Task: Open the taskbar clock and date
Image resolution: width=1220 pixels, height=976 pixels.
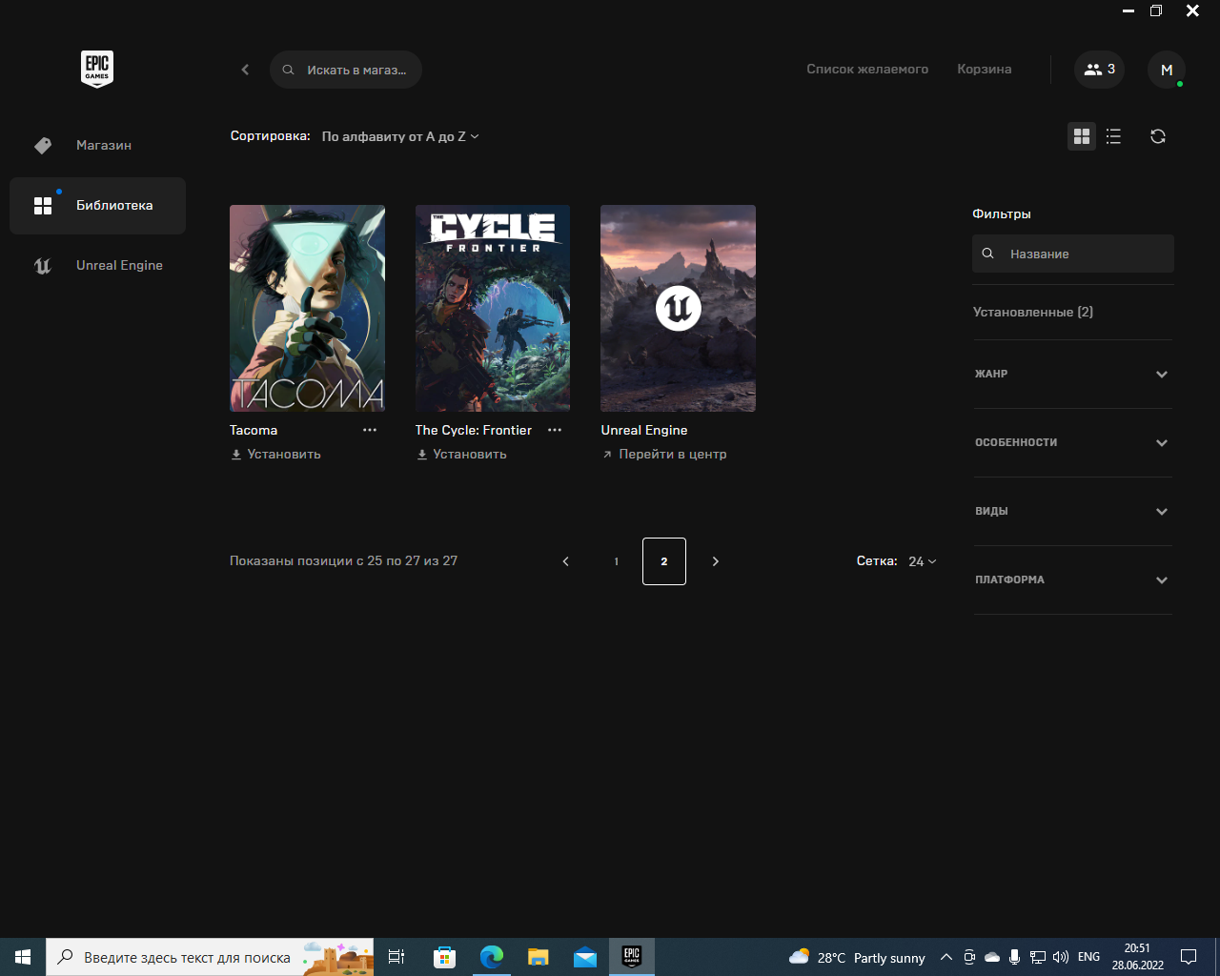Action: [1138, 957]
